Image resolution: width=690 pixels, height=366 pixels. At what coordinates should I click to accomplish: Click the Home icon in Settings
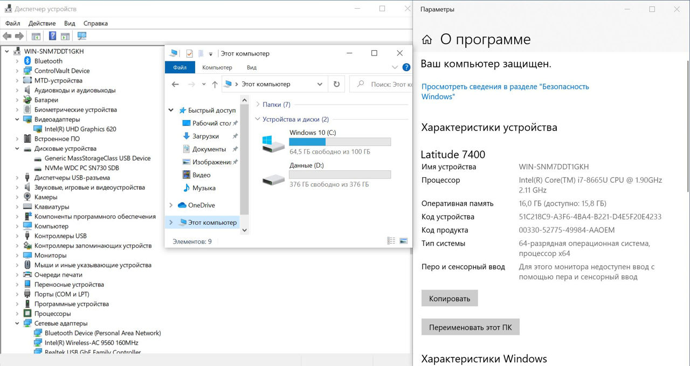click(427, 40)
